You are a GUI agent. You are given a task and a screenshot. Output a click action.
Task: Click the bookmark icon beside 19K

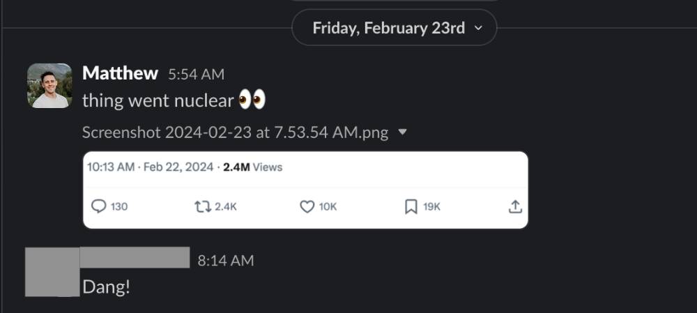pyautogui.click(x=411, y=206)
